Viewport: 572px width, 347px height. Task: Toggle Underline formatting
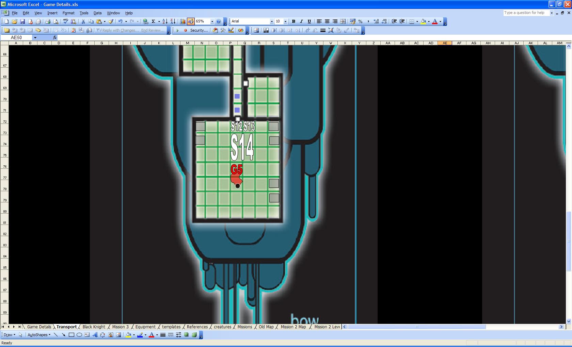coord(309,21)
